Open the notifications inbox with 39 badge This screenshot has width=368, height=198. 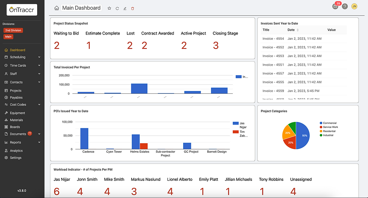tap(335, 6)
